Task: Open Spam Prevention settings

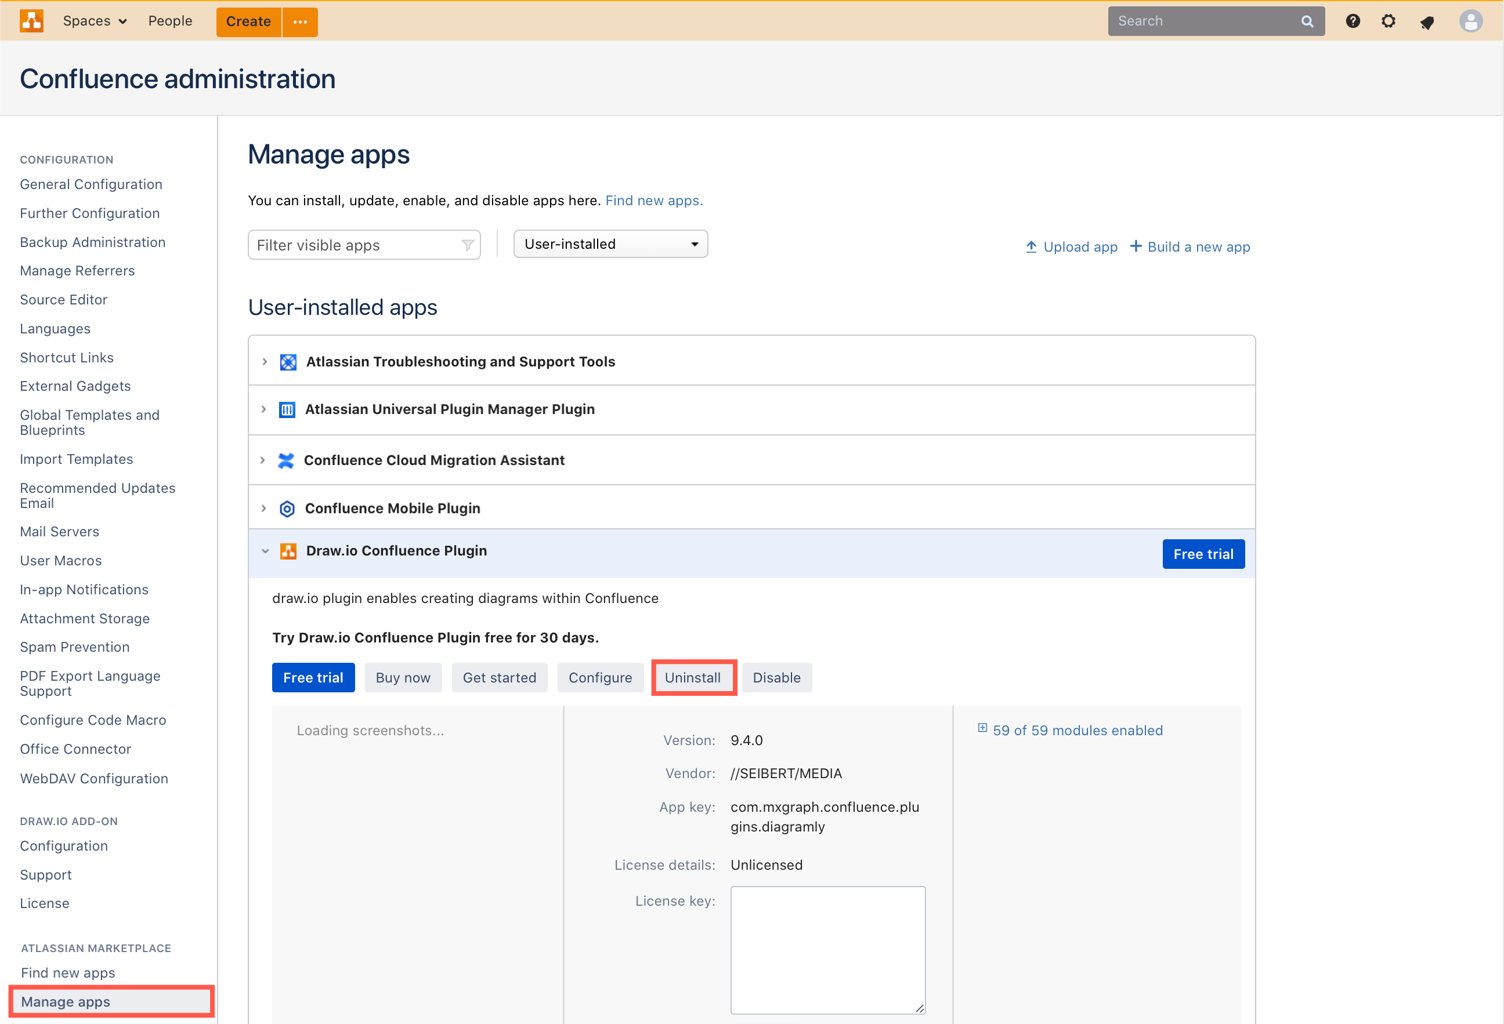Action: pos(74,648)
